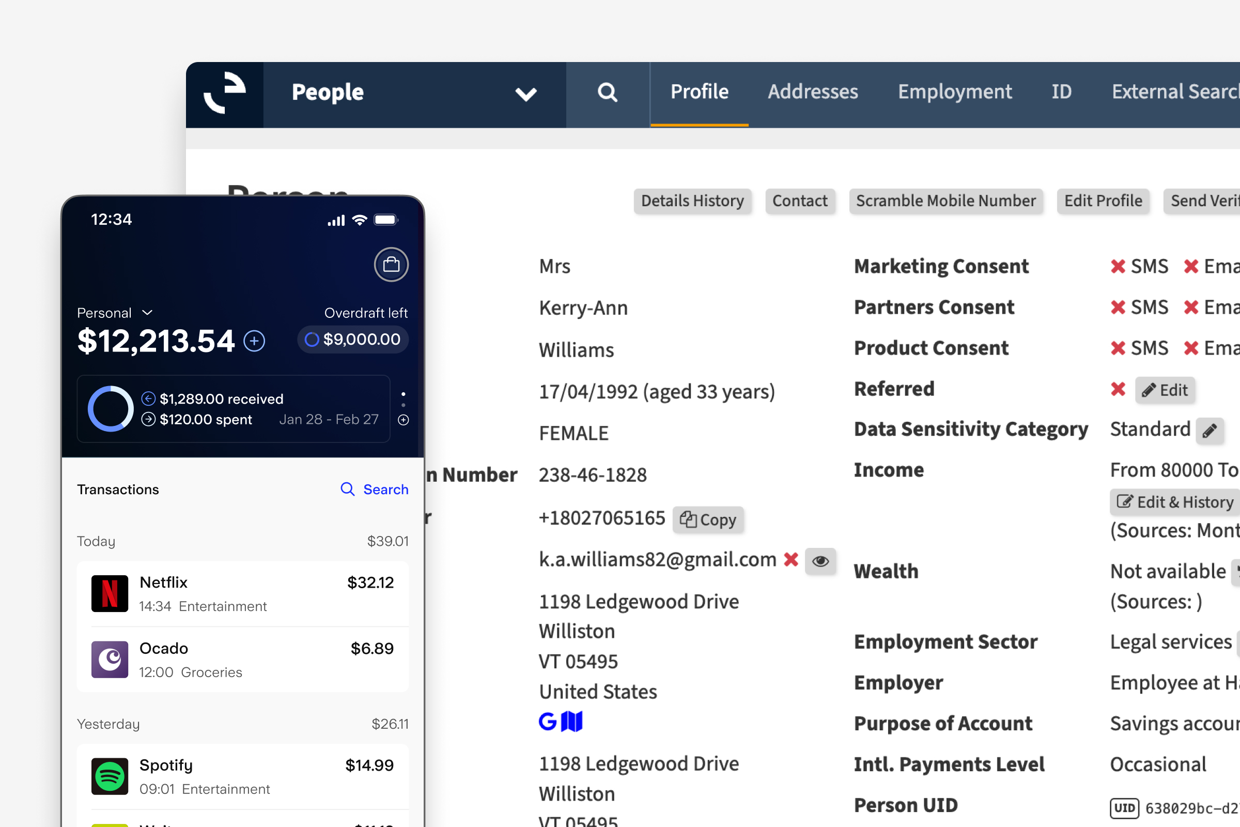Switch to the Addresses tab
This screenshot has width=1240, height=827.
pyautogui.click(x=812, y=92)
